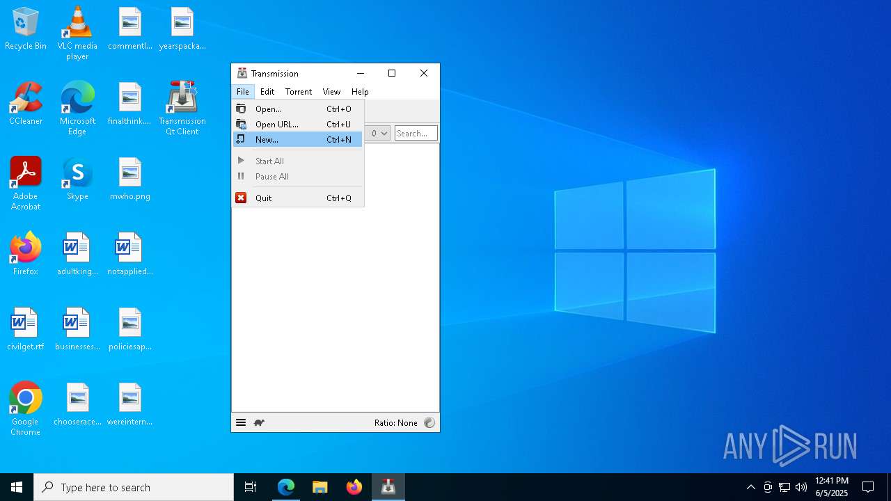Open the notification center
891x501 pixels.
coord(868,487)
